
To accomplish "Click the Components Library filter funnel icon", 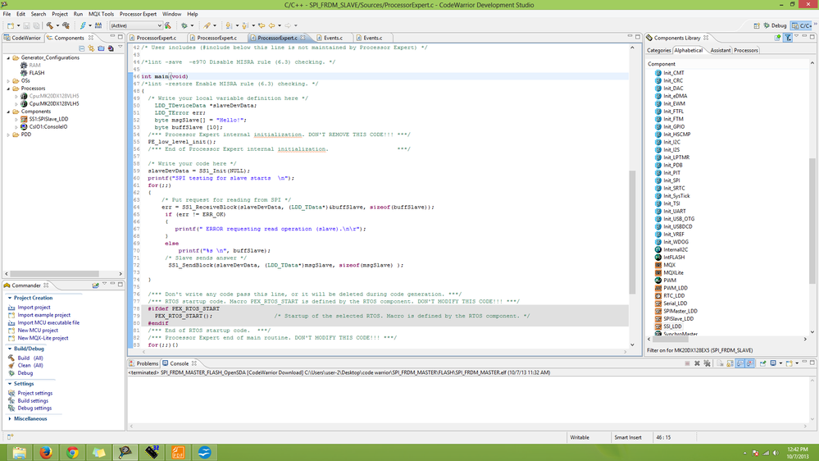I will tap(788, 38).
